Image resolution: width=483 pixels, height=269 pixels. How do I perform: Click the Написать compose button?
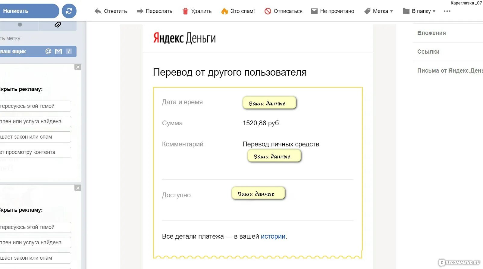29,11
